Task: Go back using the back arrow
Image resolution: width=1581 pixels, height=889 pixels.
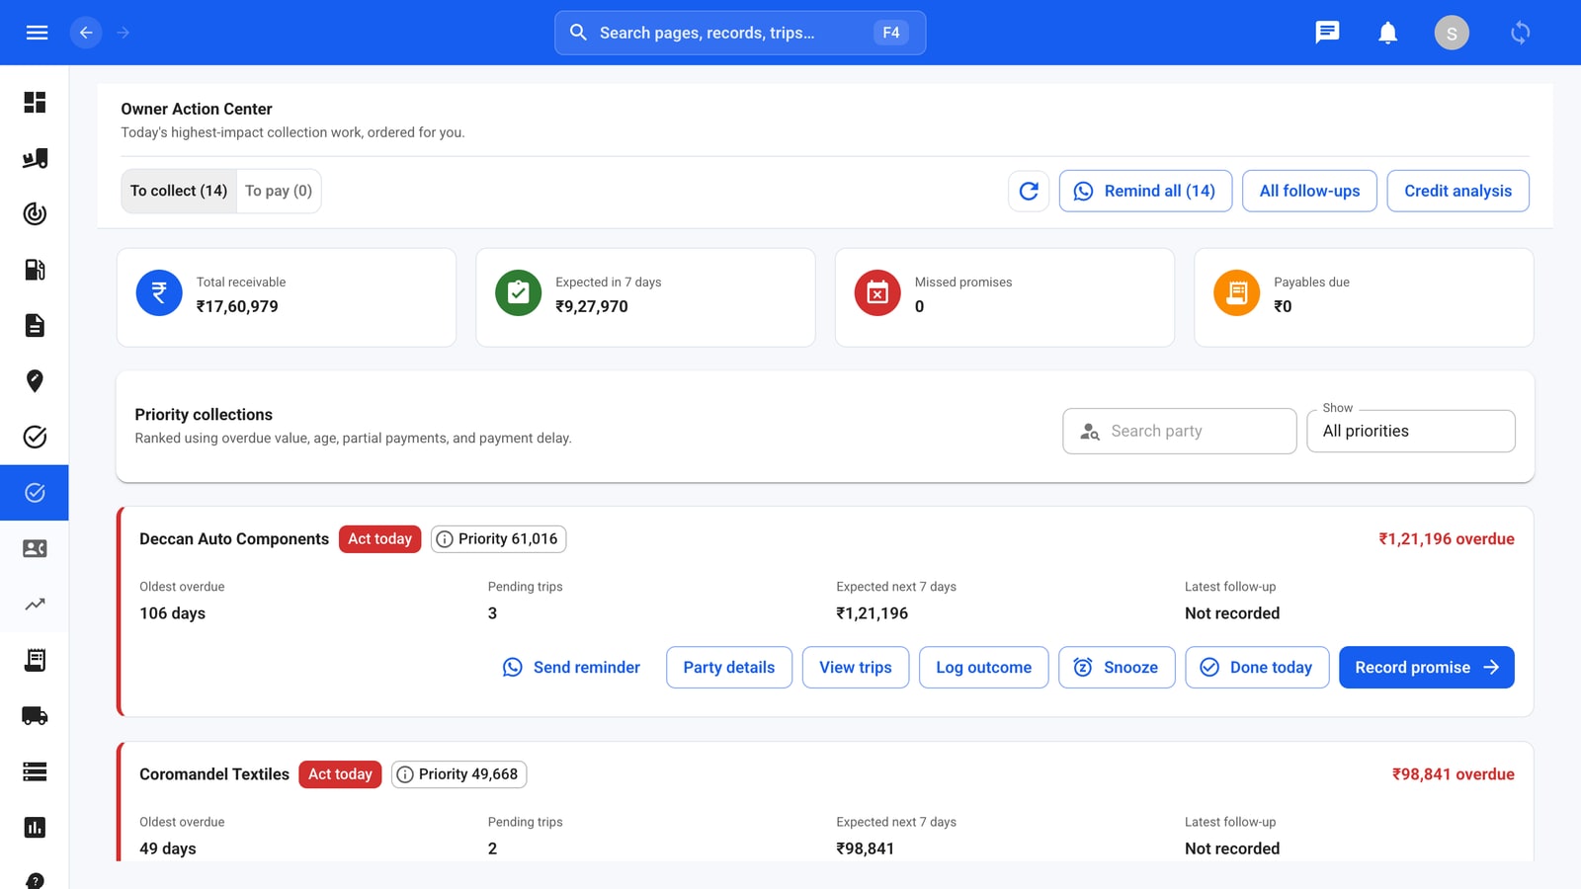Action: tap(86, 33)
